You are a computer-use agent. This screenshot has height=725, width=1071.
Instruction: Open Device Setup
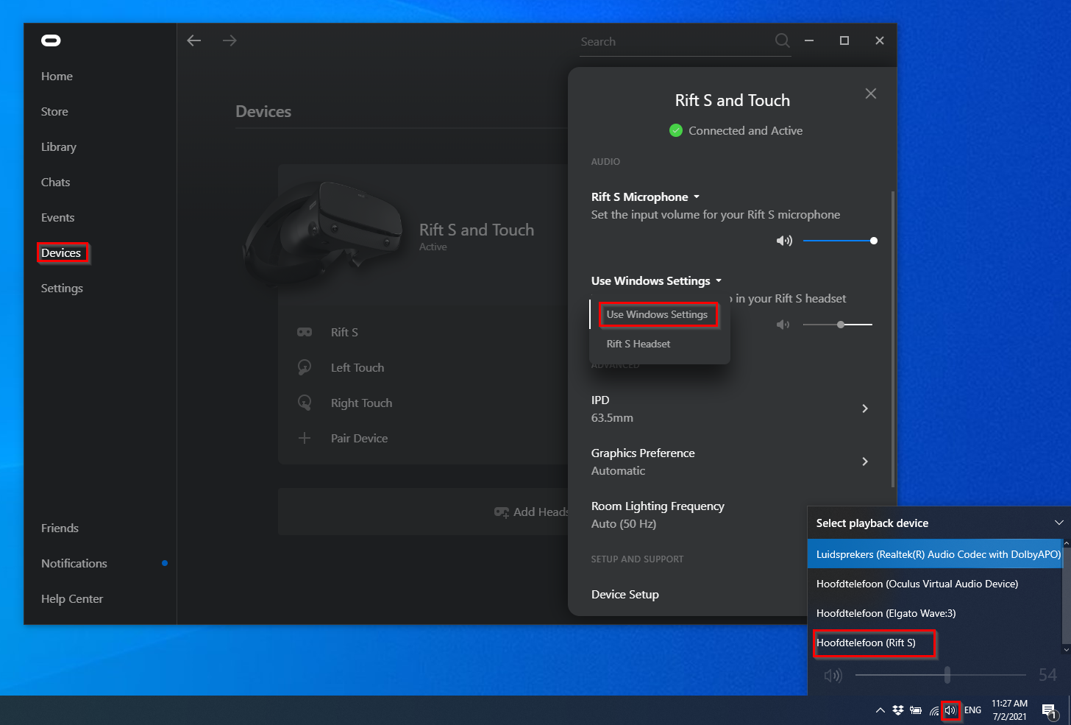coord(625,594)
